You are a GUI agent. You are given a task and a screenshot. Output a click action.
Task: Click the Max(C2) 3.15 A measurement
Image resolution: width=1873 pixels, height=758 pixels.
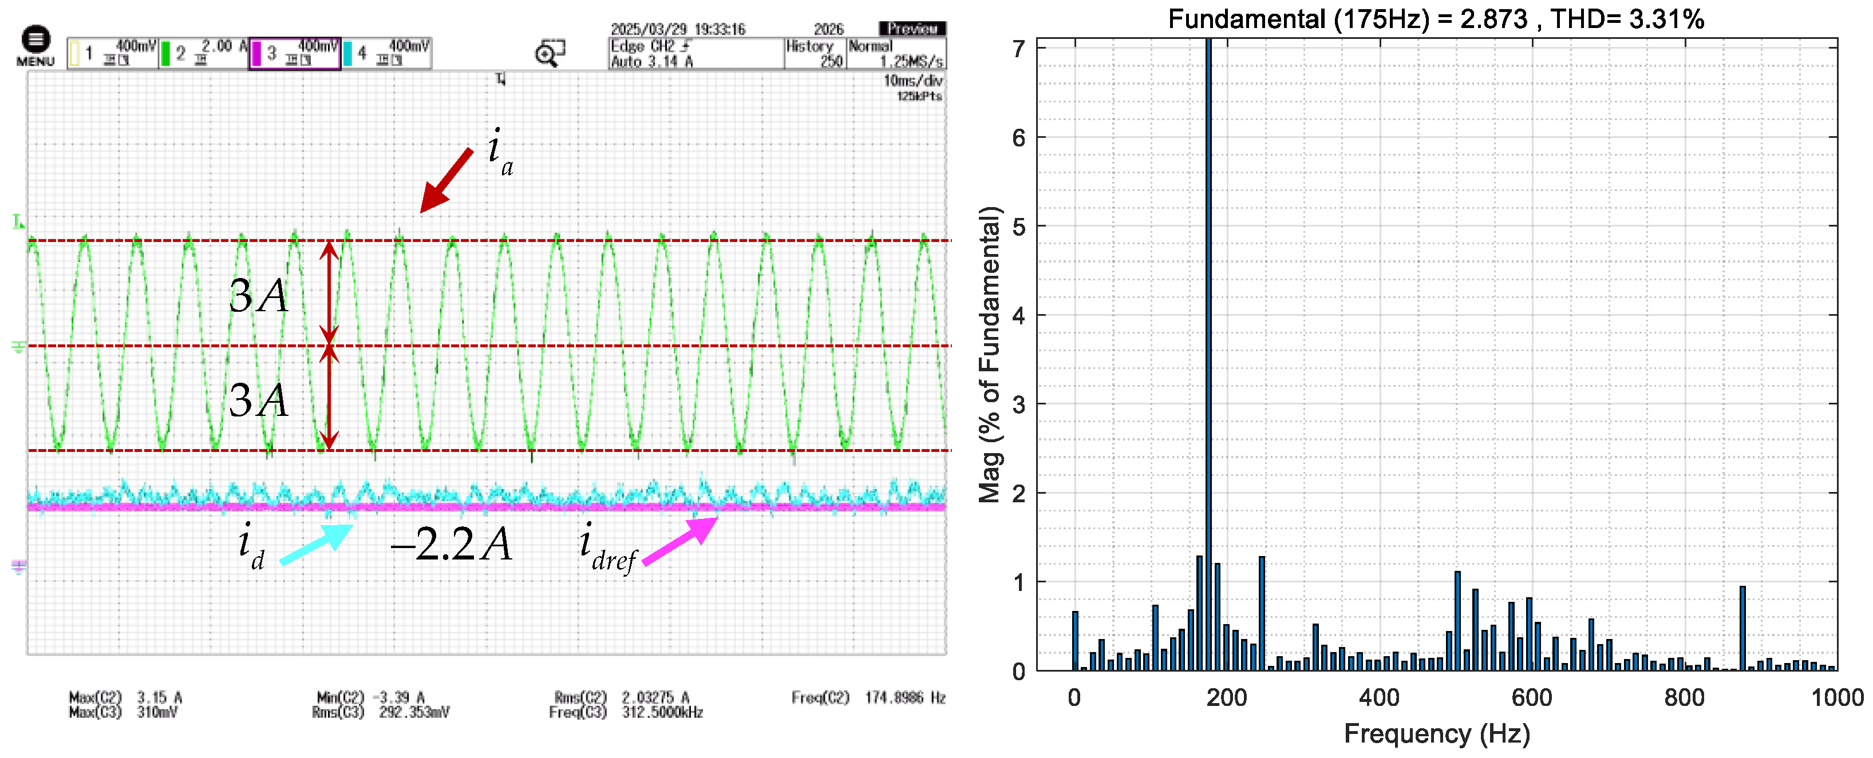pos(125,697)
